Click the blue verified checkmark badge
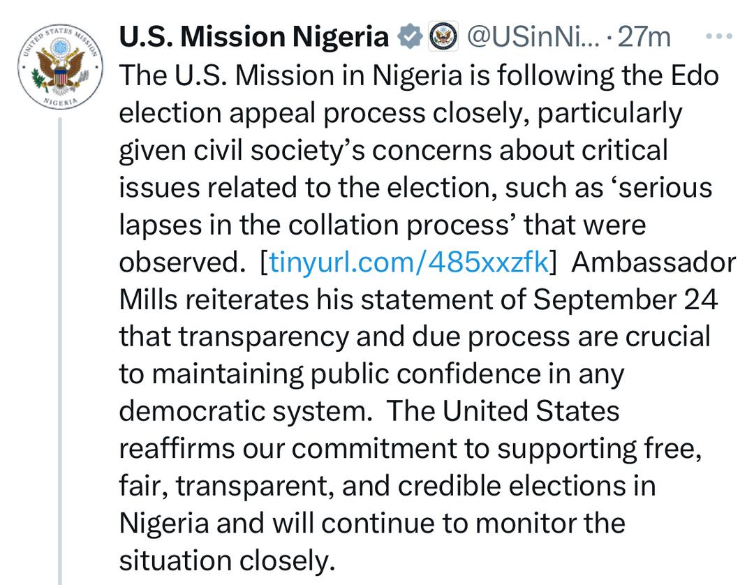The image size is (754, 585). click(x=410, y=36)
